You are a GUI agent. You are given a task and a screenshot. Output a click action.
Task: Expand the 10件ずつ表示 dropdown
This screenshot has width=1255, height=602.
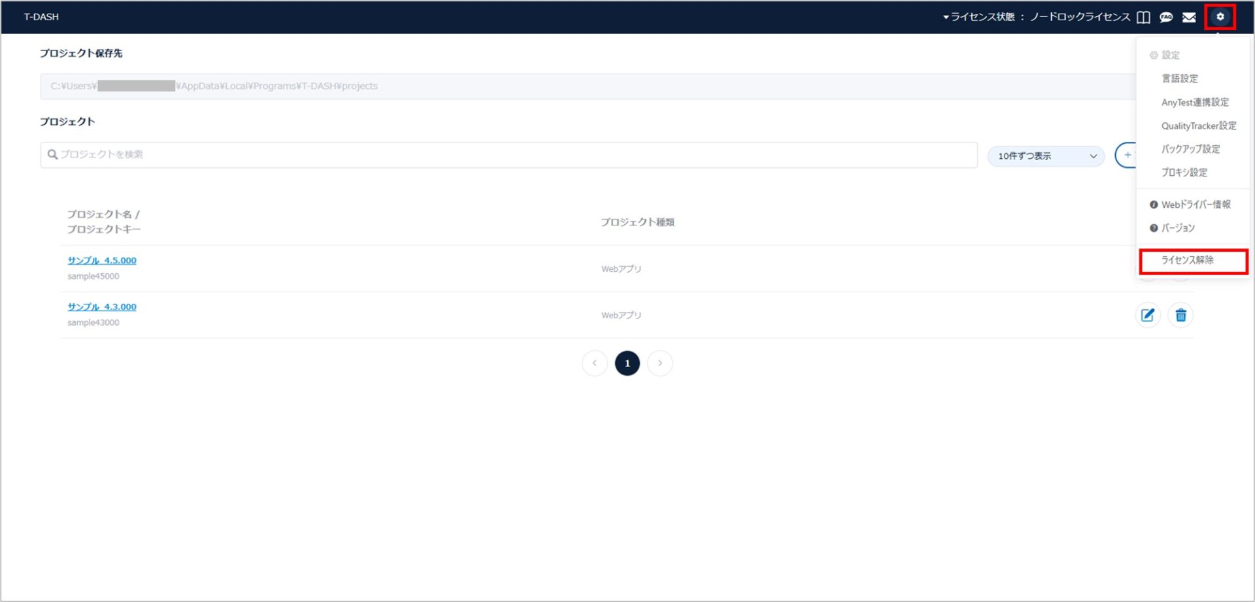pyautogui.click(x=1045, y=156)
